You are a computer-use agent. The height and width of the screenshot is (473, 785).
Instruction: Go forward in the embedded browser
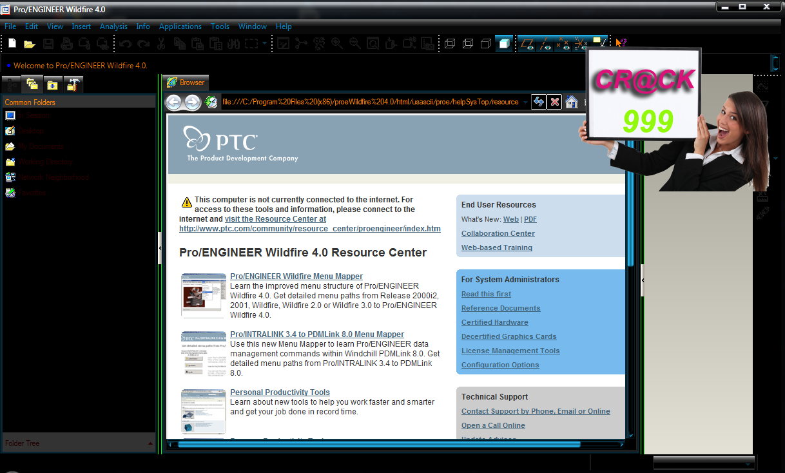[x=193, y=102]
